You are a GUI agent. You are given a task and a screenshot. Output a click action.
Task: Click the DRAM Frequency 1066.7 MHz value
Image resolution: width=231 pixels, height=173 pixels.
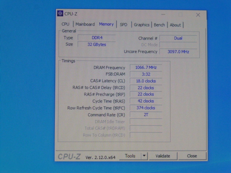click(x=146, y=67)
